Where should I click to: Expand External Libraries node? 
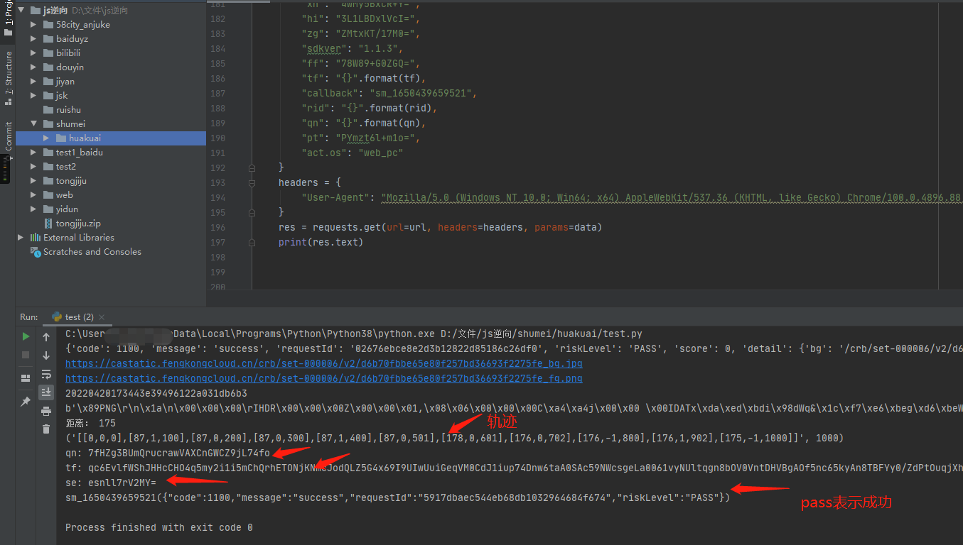[21, 238]
